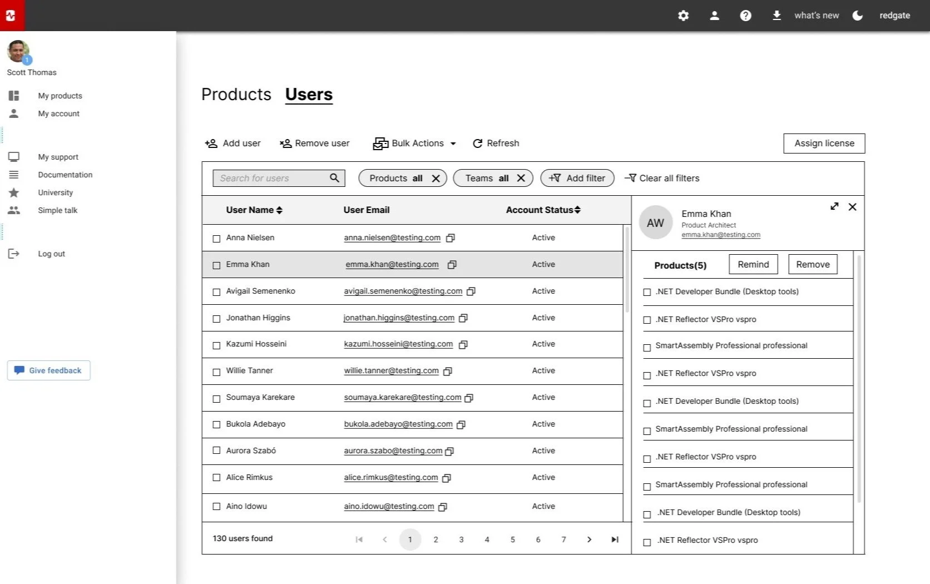930x584 pixels.
Task: Click the Redgate logo icon
Action: tap(12, 16)
